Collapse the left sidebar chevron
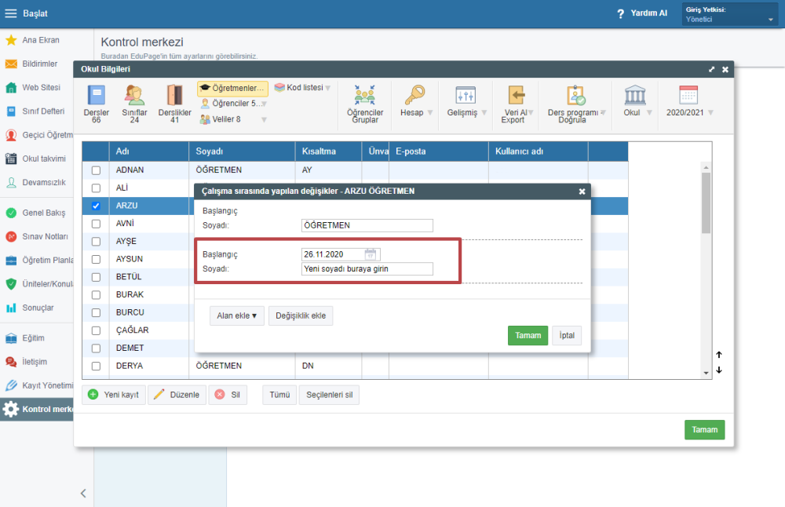Screen dimensions: 785x507 pos(84,494)
